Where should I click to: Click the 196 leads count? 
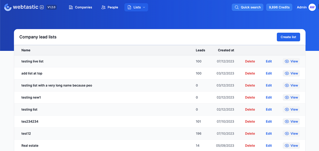tap(198, 134)
